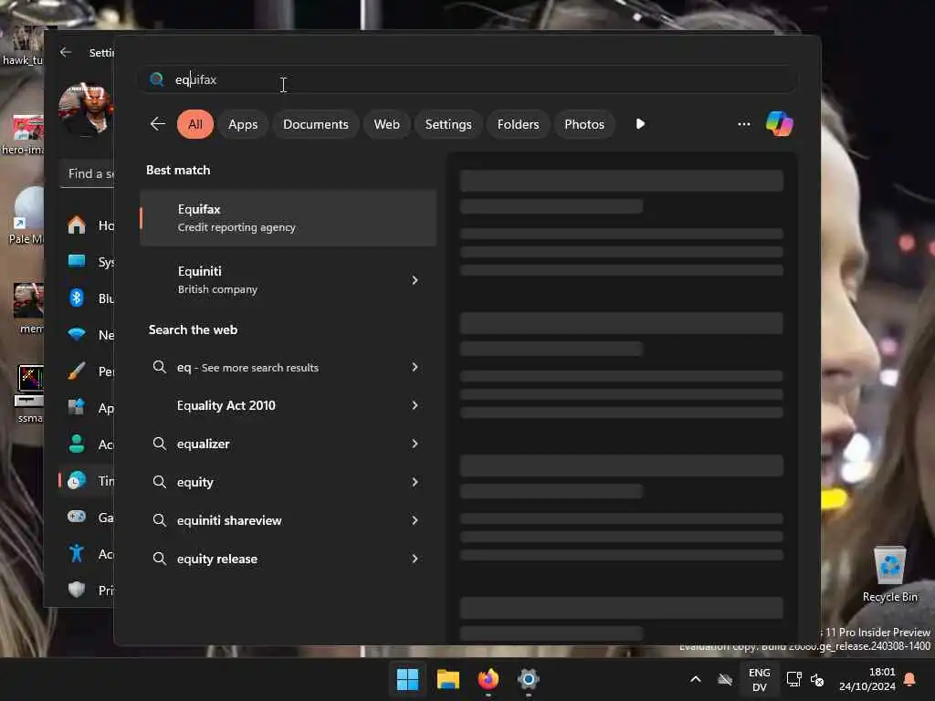Open Copilot from the colorful icon
Image resolution: width=935 pixels, height=701 pixels.
780,124
